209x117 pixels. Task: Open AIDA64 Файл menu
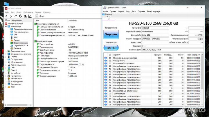click(7, 12)
